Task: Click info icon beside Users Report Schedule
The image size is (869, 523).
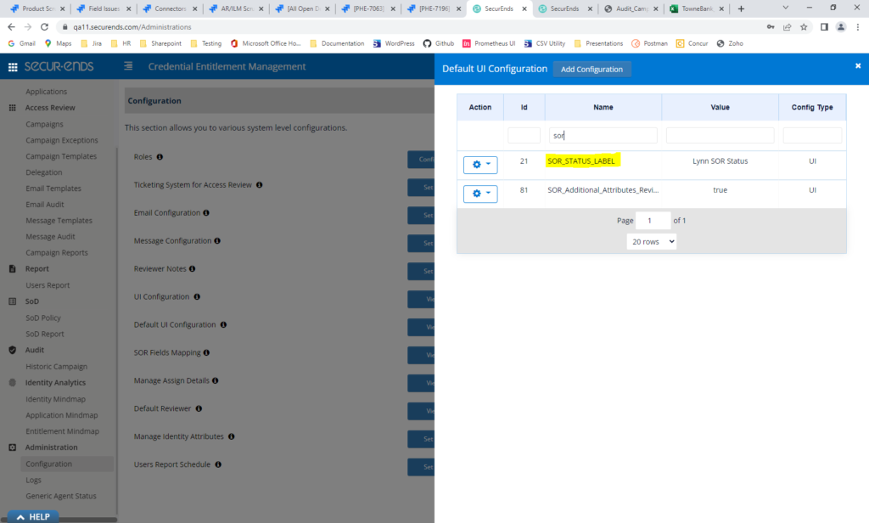Action: 218,464
